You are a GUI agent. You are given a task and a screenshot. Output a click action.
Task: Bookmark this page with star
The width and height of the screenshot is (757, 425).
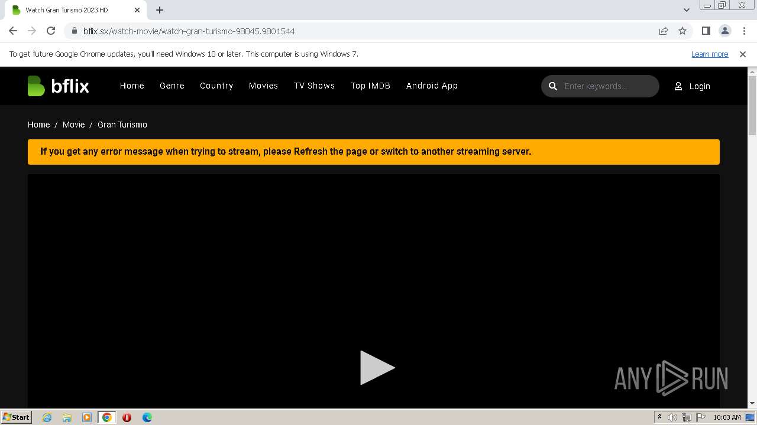tap(682, 31)
